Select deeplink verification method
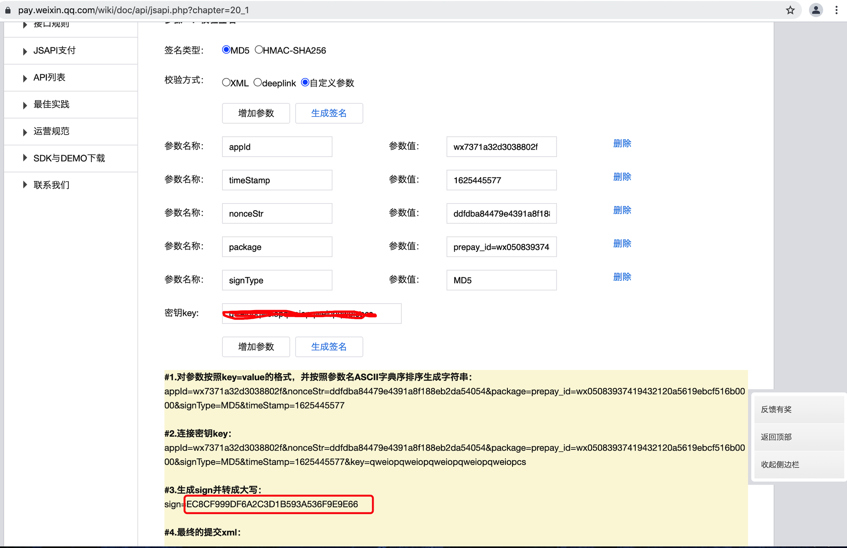Viewport: 847px width, 548px height. (258, 82)
